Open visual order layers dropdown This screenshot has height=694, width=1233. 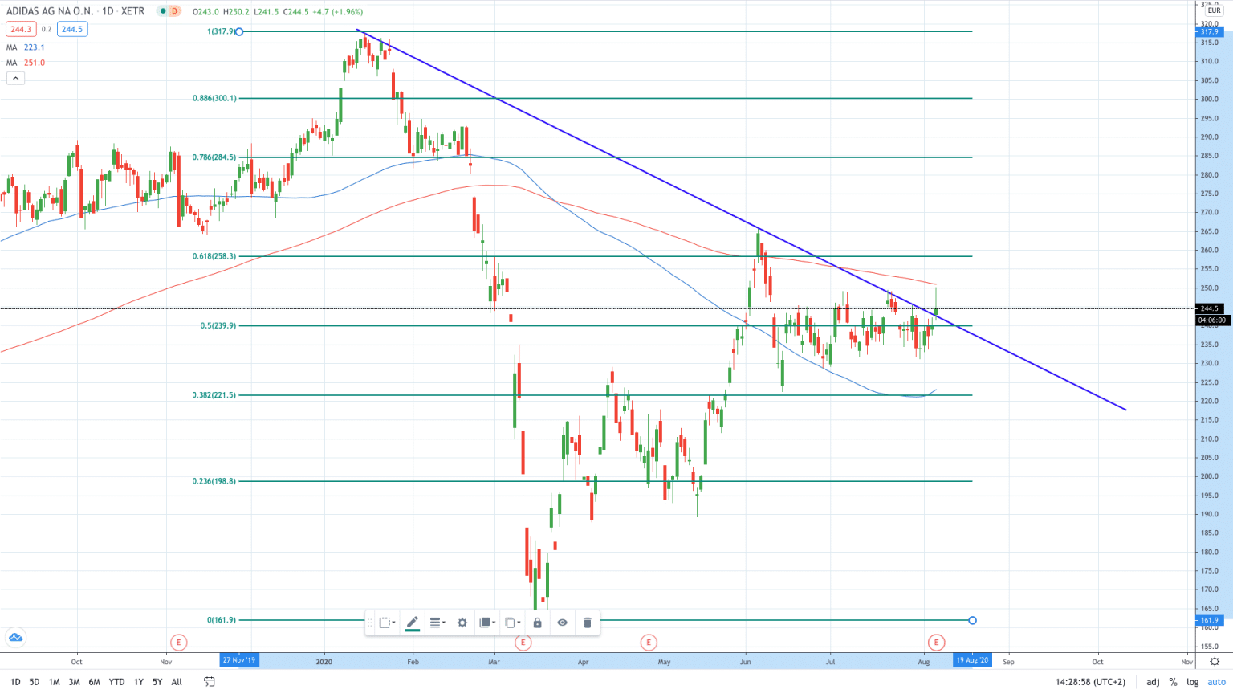click(x=486, y=623)
